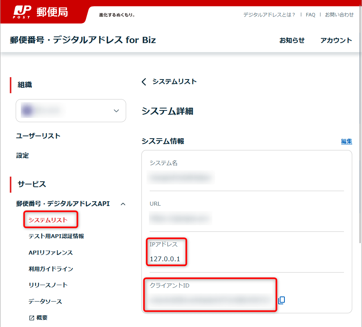Collapse the 郵便番号・デジタルアドレスAPI section

coord(123,204)
